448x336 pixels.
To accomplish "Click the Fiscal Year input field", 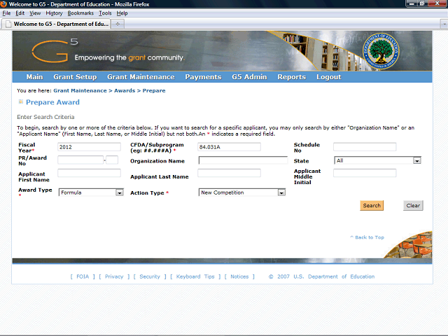I will point(89,147).
